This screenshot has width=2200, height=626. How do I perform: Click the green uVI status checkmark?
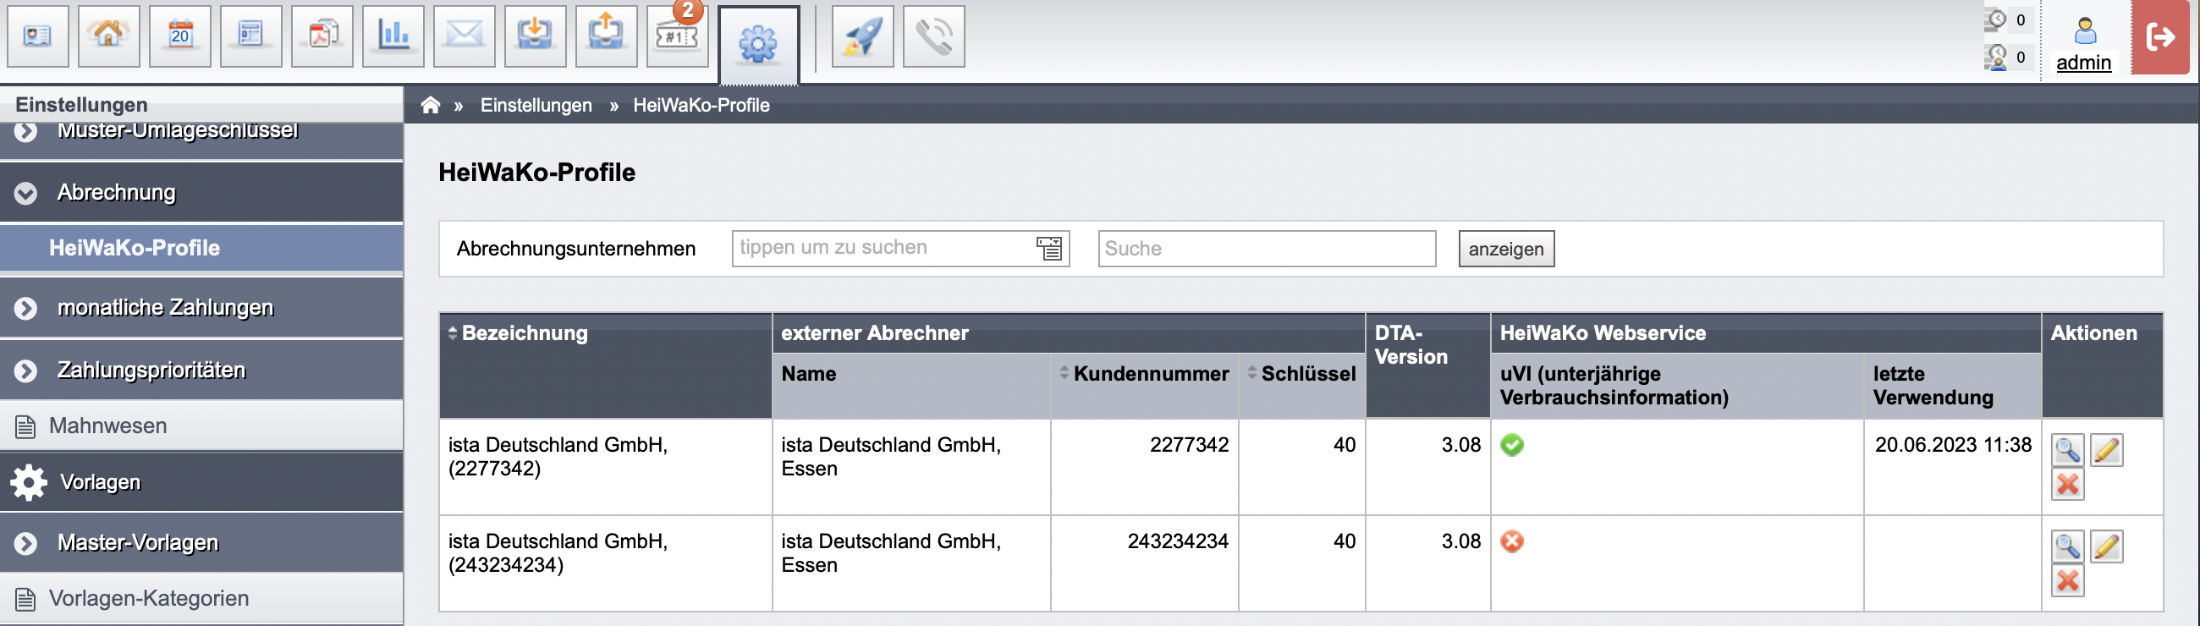(x=1513, y=445)
